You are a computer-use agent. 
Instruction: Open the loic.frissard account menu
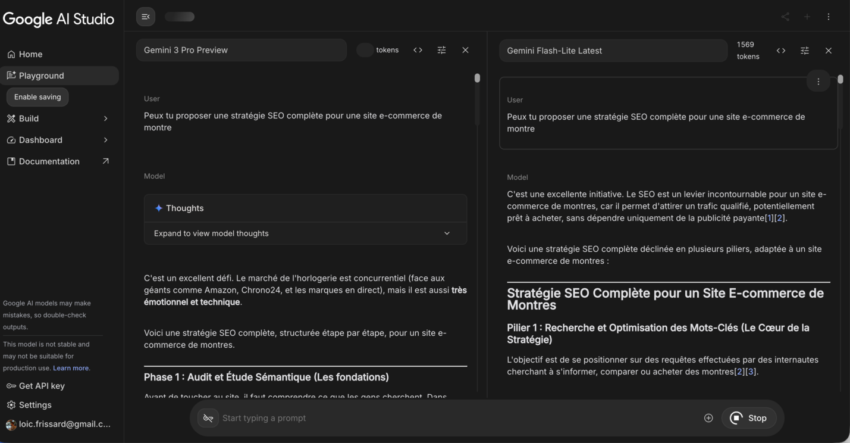59,424
